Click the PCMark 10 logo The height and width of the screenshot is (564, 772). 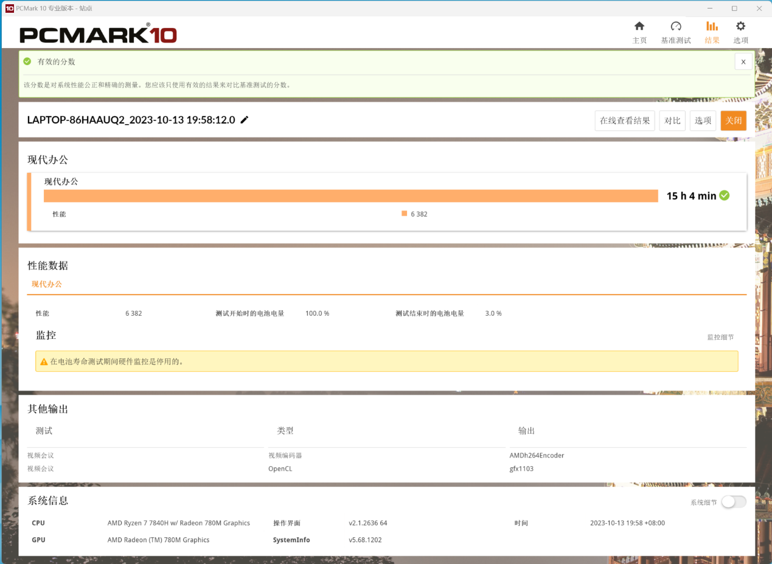point(98,35)
